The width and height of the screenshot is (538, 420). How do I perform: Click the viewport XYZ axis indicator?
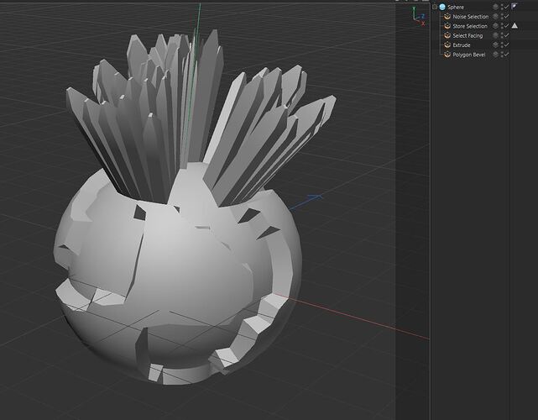pyautogui.click(x=419, y=17)
